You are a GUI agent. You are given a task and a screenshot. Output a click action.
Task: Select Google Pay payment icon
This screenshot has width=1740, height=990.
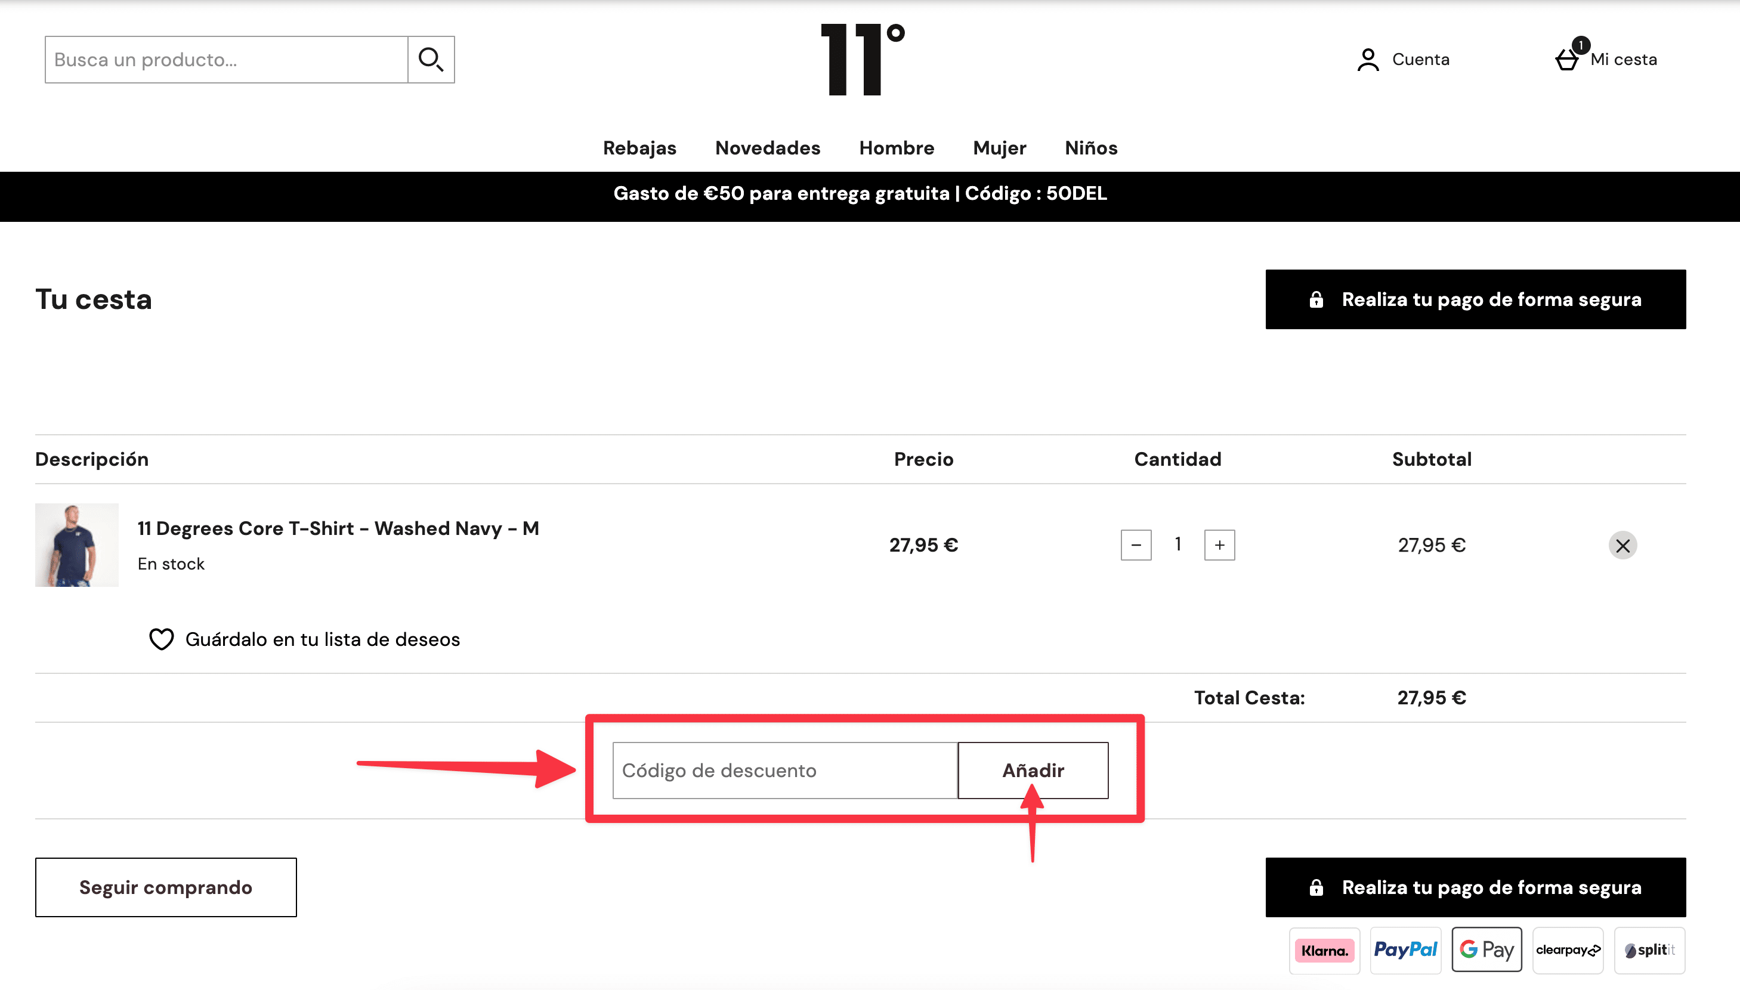click(x=1486, y=949)
